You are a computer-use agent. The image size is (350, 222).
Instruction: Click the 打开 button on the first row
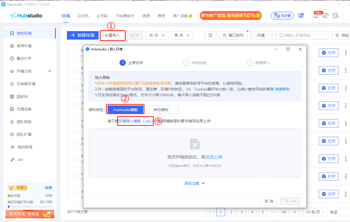tap(328, 53)
